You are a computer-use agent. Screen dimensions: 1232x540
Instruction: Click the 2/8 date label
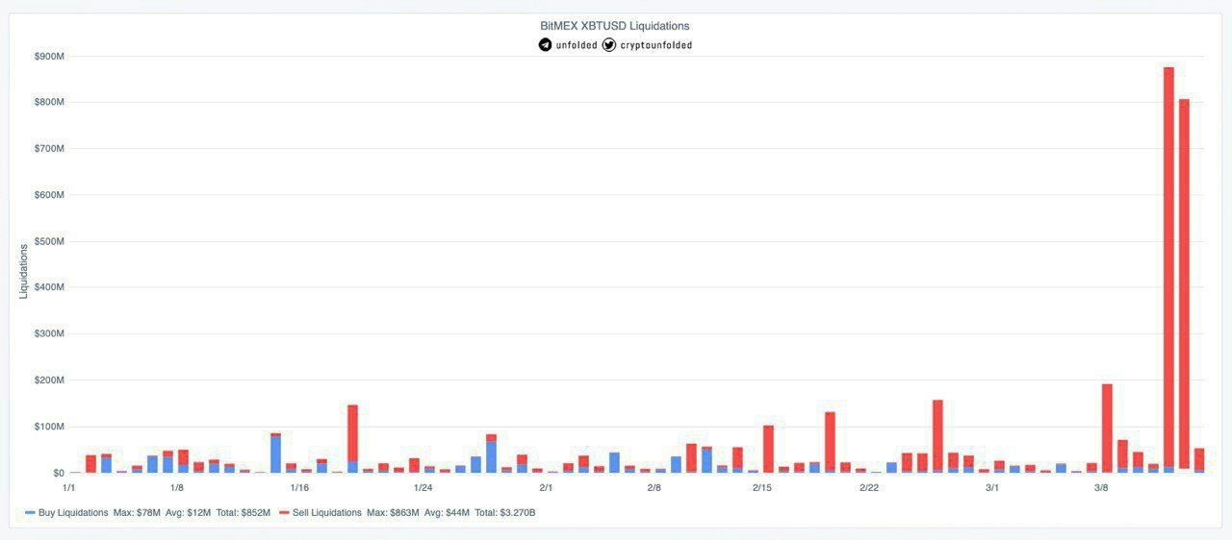tap(654, 488)
